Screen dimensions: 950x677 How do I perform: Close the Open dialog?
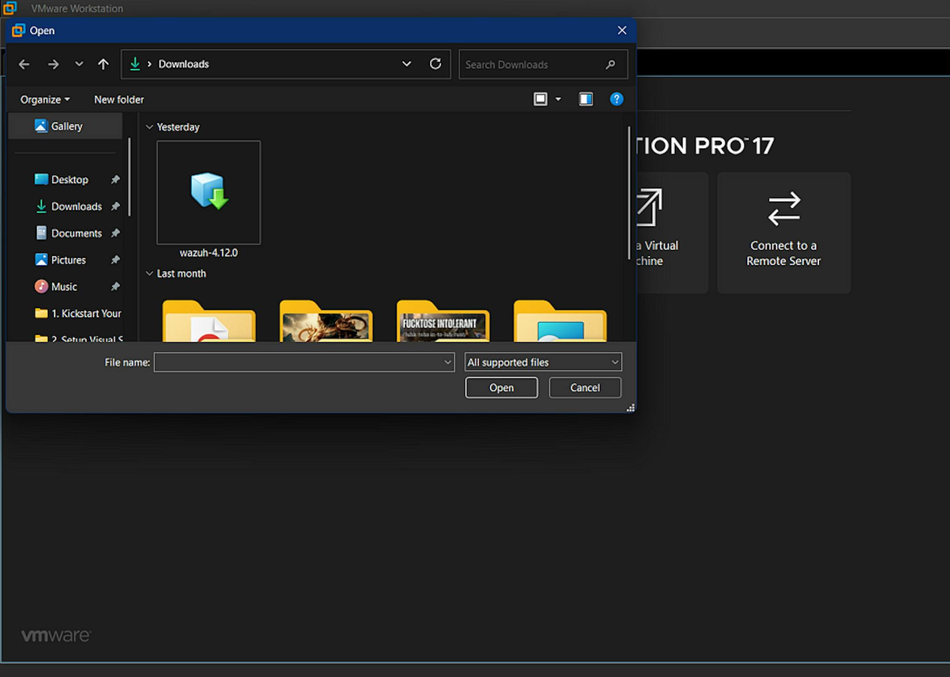pyautogui.click(x=622, y=31)
